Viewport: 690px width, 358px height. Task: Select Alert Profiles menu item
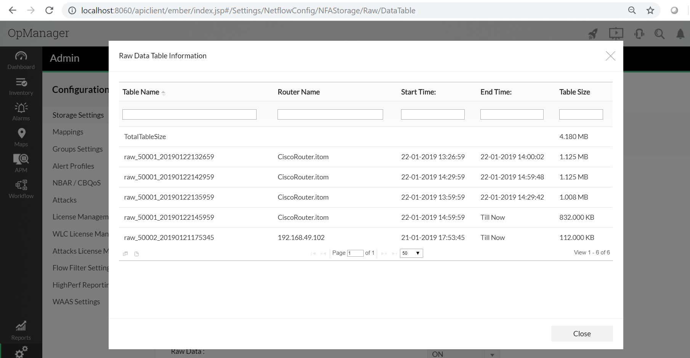pos(73,166)
